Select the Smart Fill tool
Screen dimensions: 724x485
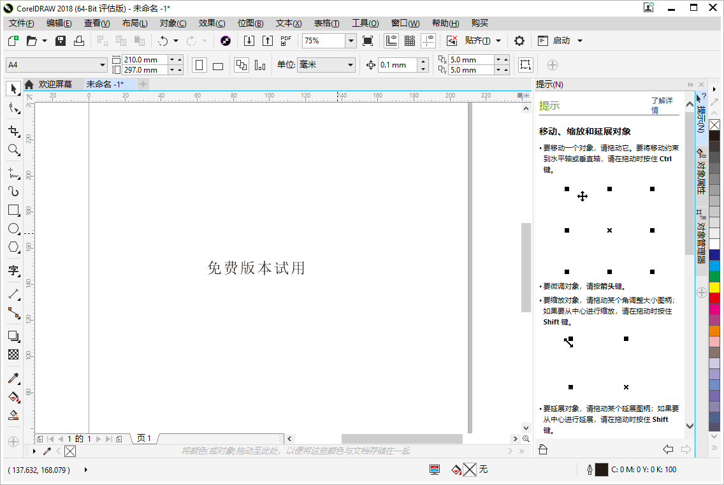13,416
